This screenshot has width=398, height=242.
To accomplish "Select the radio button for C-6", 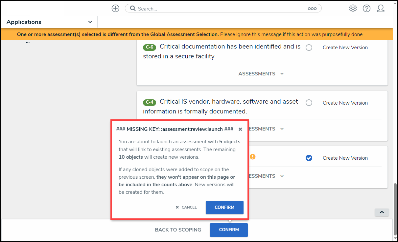I will (309, 48).
